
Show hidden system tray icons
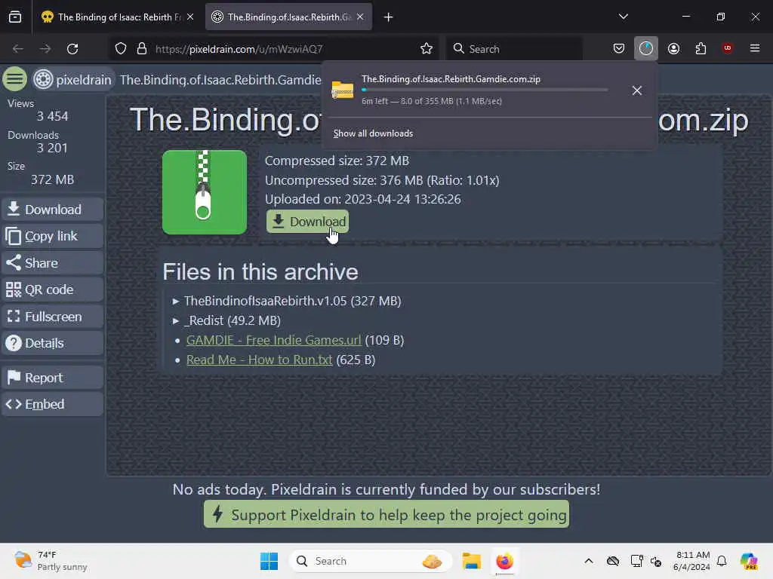(589, 561)
